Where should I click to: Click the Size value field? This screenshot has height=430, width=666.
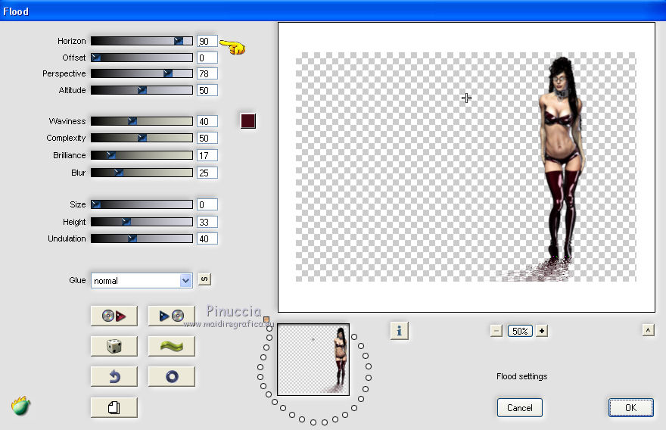coord(207,205)
